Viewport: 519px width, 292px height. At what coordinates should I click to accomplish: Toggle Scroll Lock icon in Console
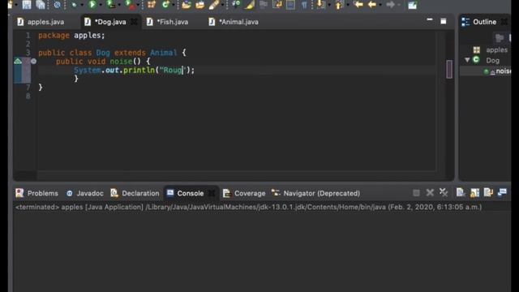[x=474, y=192]
